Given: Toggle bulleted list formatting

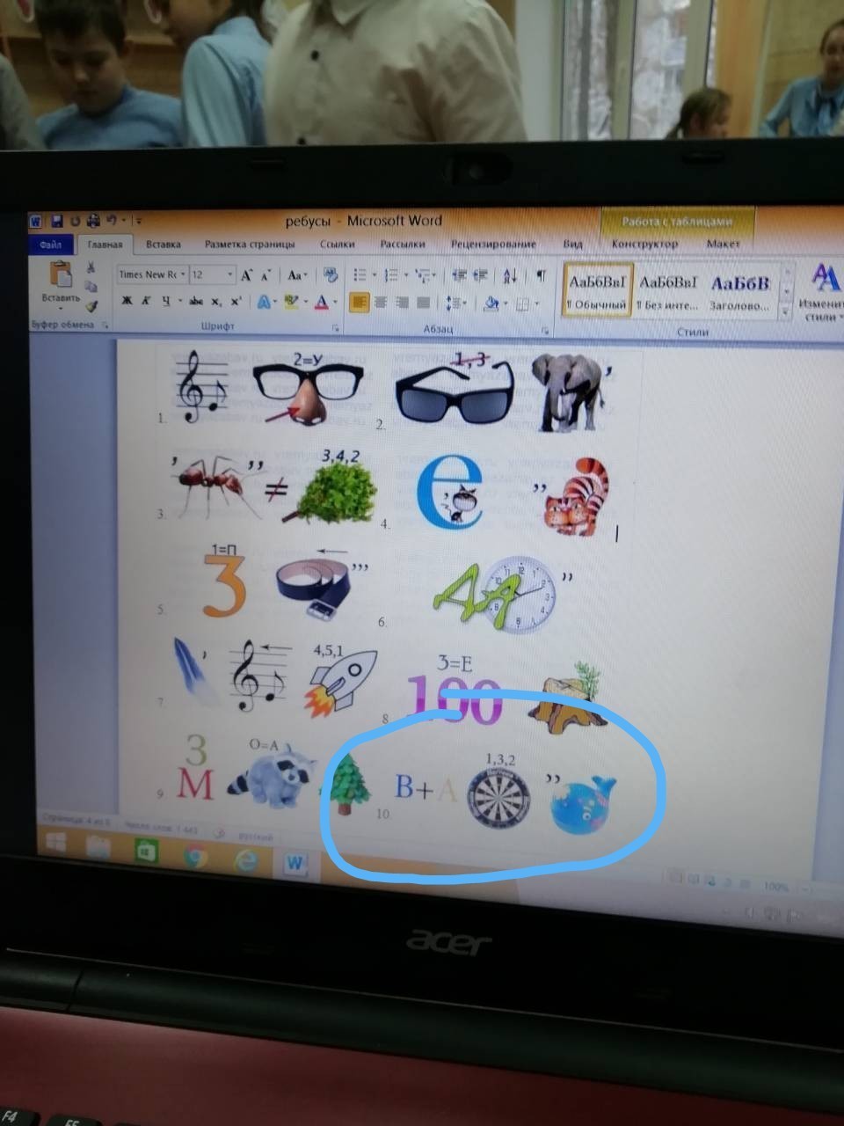Looking at the screenshot, I should pyautogui.click(x=359, y=274).
